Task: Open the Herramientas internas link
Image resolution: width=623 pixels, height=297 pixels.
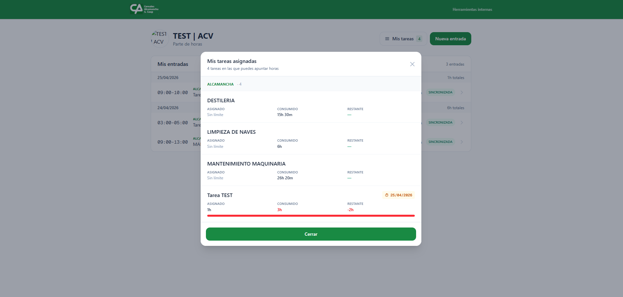Action: pyautogui.click(x=472, y=10)
